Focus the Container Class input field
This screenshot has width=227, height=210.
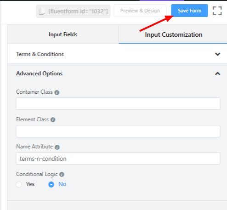[x=118, y=103]
